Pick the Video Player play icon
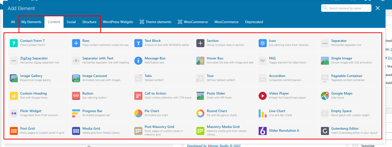This screenshot has width=392, height=147. 263,96
